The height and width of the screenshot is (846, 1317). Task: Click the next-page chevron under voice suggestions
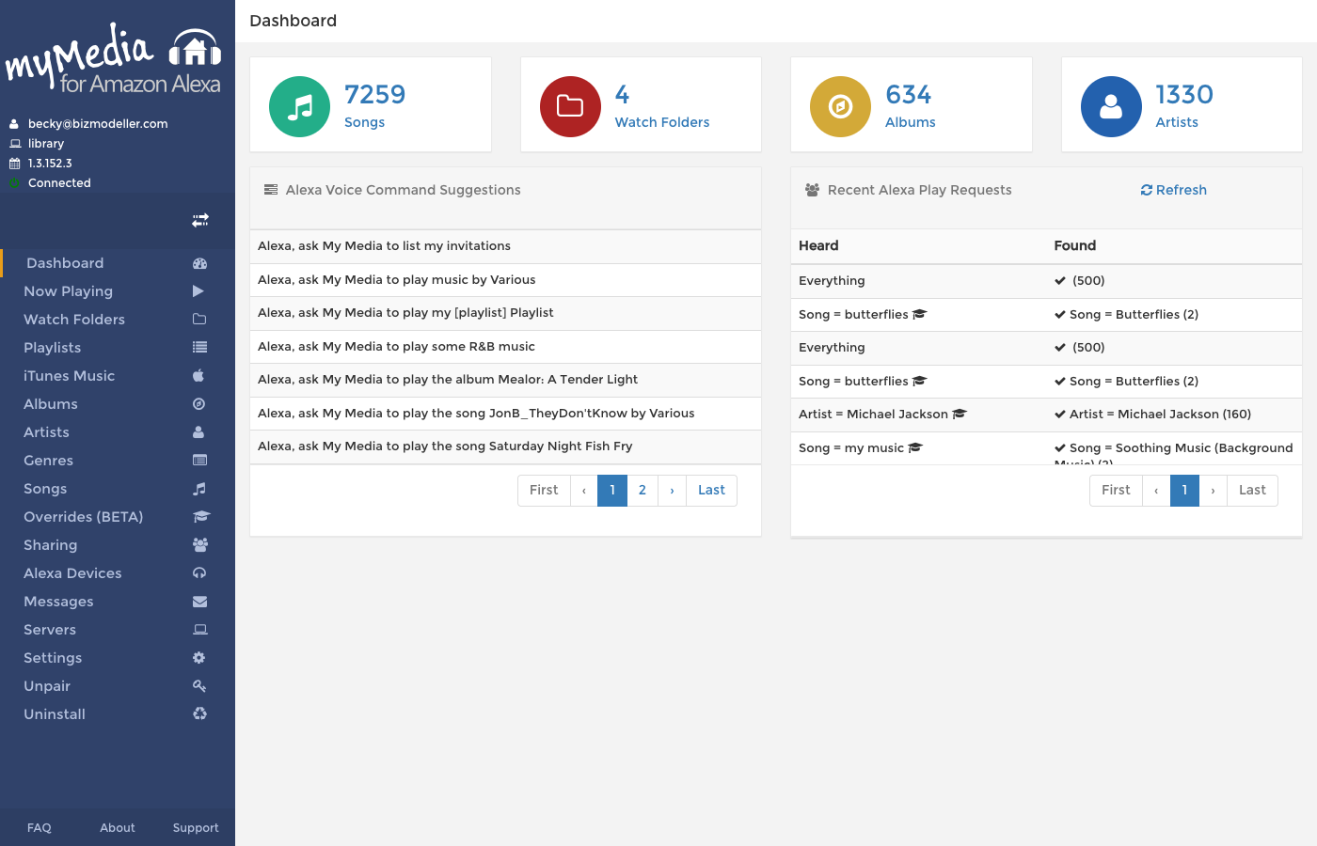click(672, 490)
